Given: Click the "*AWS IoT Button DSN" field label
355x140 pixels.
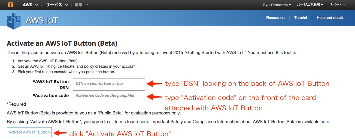Looking at the screenshot, I should [51, 84].
